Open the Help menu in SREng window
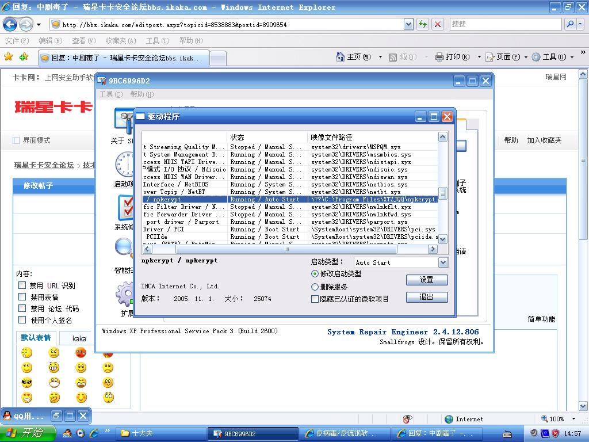 pyautogui.click(x=142, y=94)
